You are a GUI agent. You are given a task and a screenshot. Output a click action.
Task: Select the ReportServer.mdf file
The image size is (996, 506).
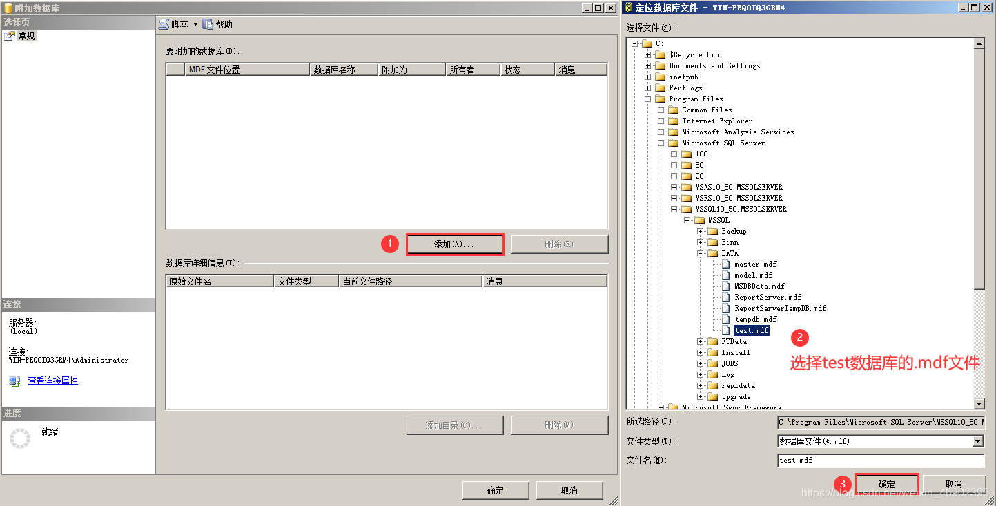pyautogui.click(x=768, y=297)
